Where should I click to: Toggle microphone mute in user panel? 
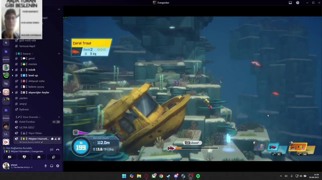point(45,166)
